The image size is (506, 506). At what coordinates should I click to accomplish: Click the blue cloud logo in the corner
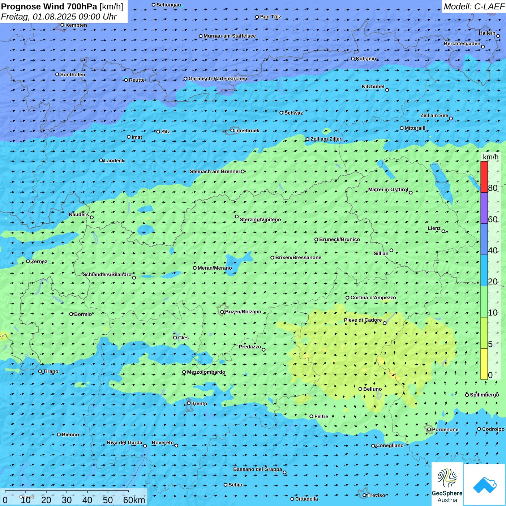pyautogui.click(x=485, y=485)
